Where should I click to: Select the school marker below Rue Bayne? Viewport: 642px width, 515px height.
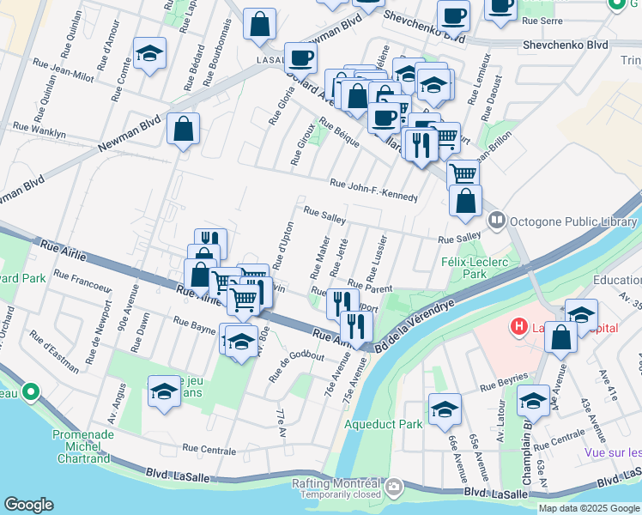tap(241, 344)
